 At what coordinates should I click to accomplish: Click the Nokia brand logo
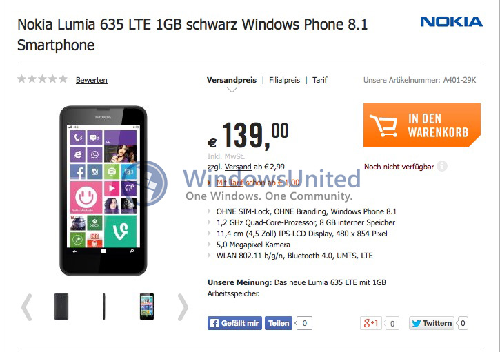point(451,21)
